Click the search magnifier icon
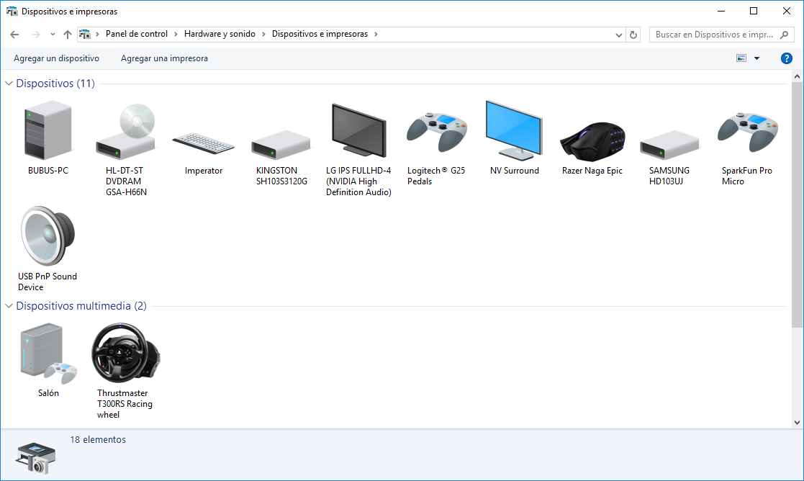The image size is (804, 481). click(784, 35)
